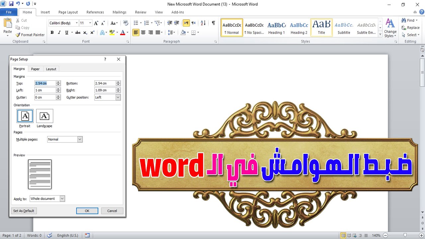
Task: Click the 140% zoom level
Action: click(x=376, y=235)
